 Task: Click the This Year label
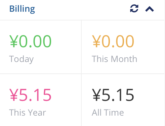click(28, 113)
